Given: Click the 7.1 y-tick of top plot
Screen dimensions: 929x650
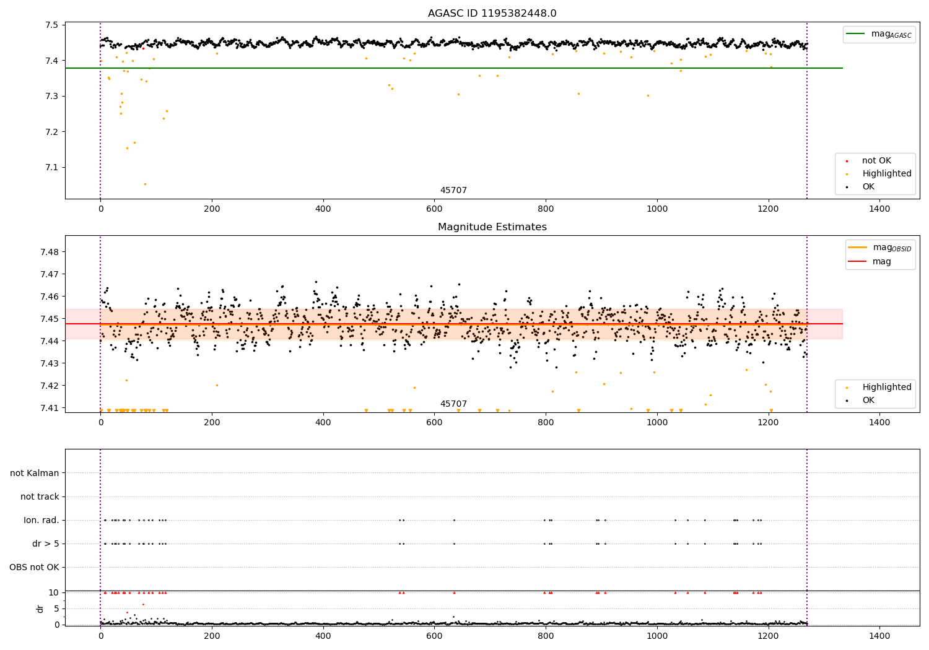Looking at the screenshot, I should [53, 168].
